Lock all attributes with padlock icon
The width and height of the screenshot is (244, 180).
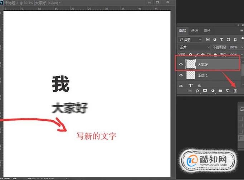(215, 55)
